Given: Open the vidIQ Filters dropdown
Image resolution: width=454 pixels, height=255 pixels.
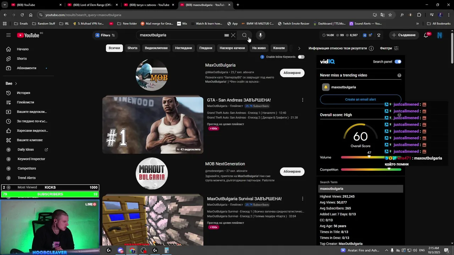Looking at the screenshot, I should (x=105, y=35).
